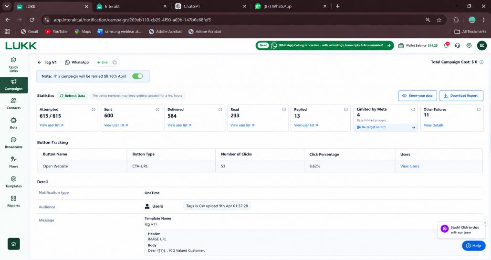Screen dimensions: 491x260
Task: Open the Flows section
Action: pyautogui.click(x=13, y=162)
